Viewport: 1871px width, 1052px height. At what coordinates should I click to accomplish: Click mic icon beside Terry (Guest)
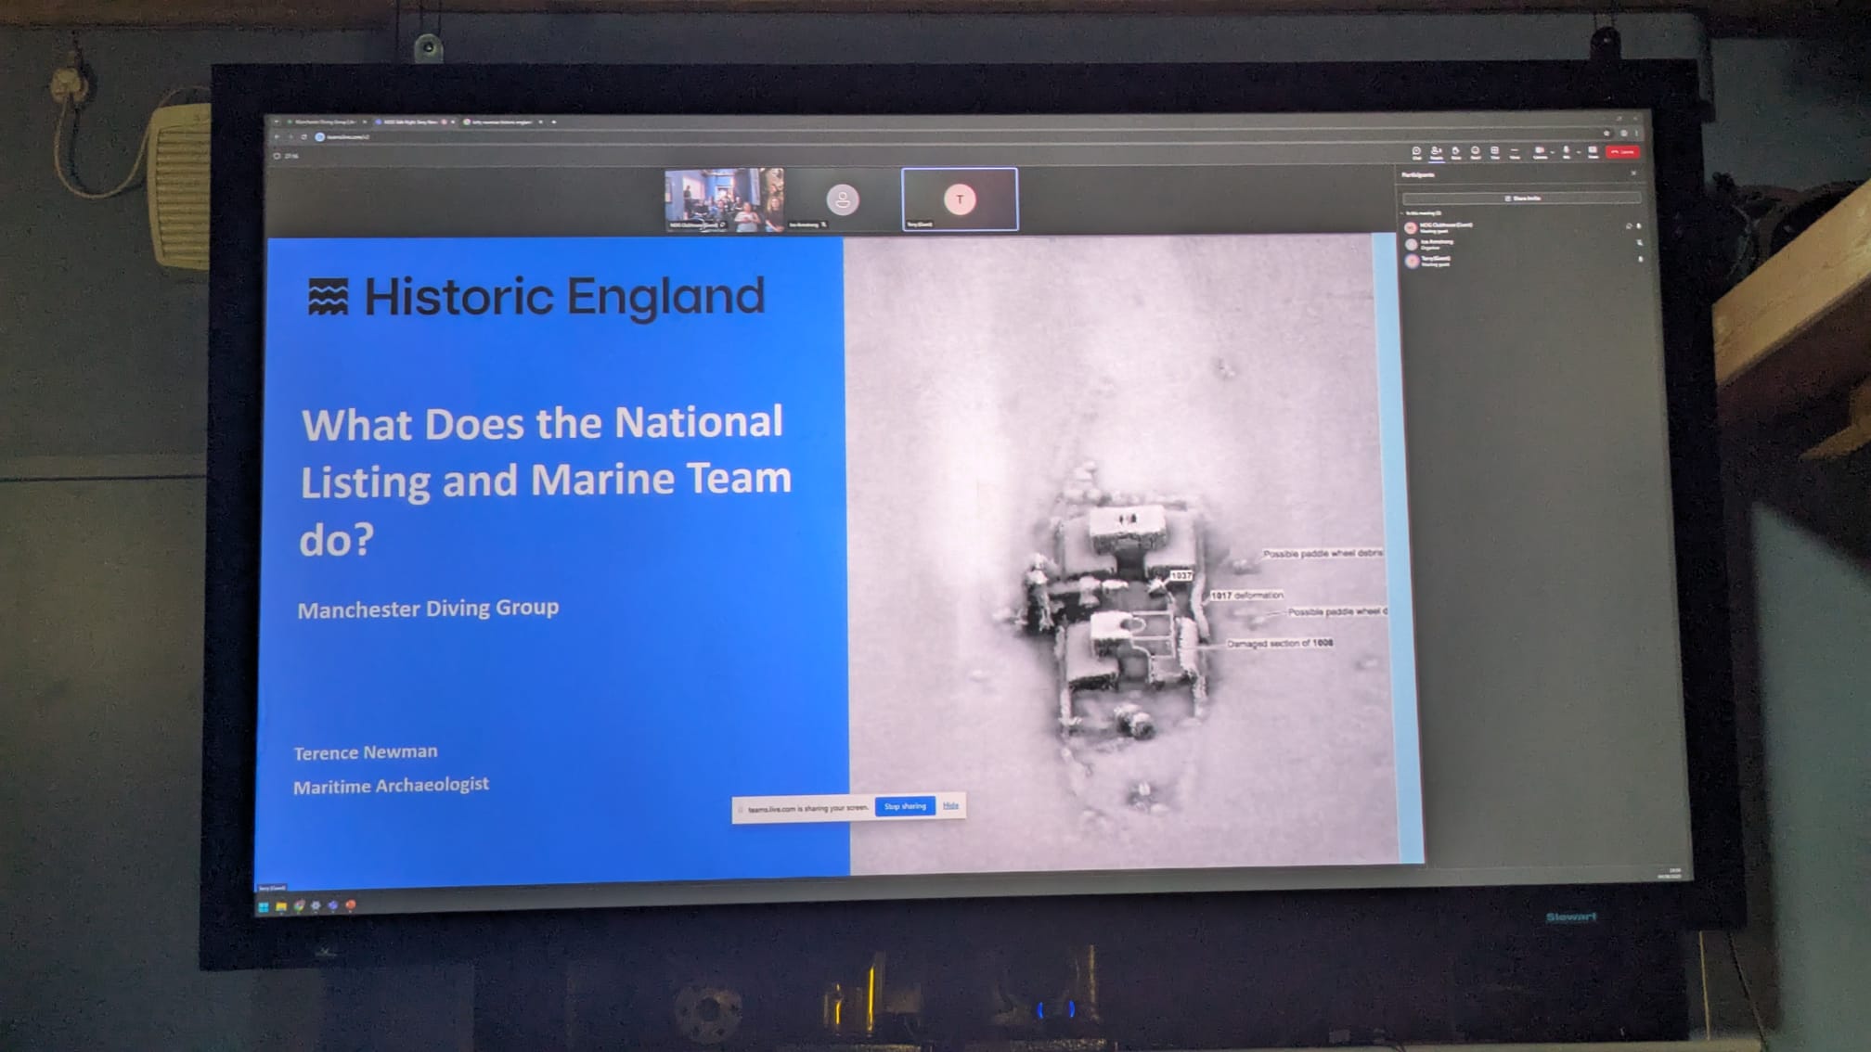click(1640, 260)
